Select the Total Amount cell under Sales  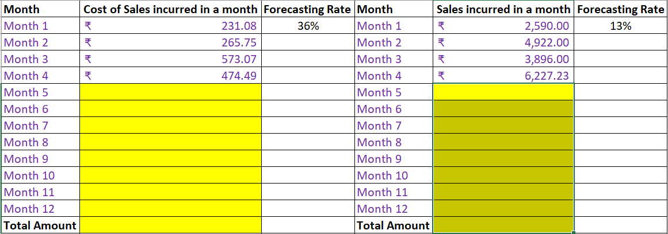point(503,225)
